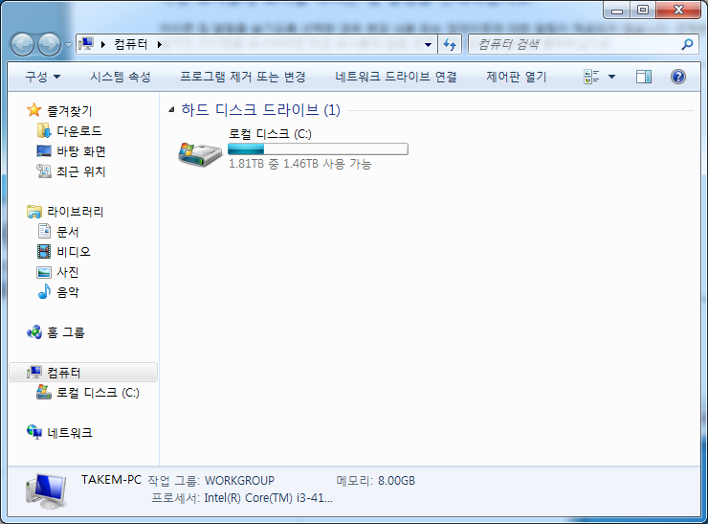
Task: Expand the arrow before 컴퓨터 in address bar
Action: [103, 44]
